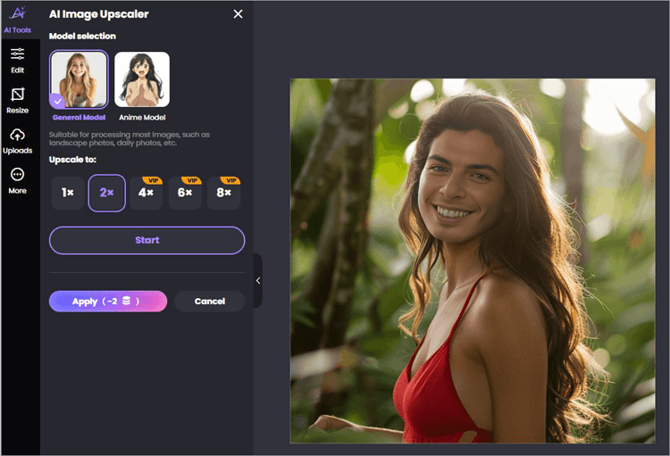This screenshot has width=670, height=456.
Task: Choose the 1× upscale option
Action: click(x=67, y=193)
